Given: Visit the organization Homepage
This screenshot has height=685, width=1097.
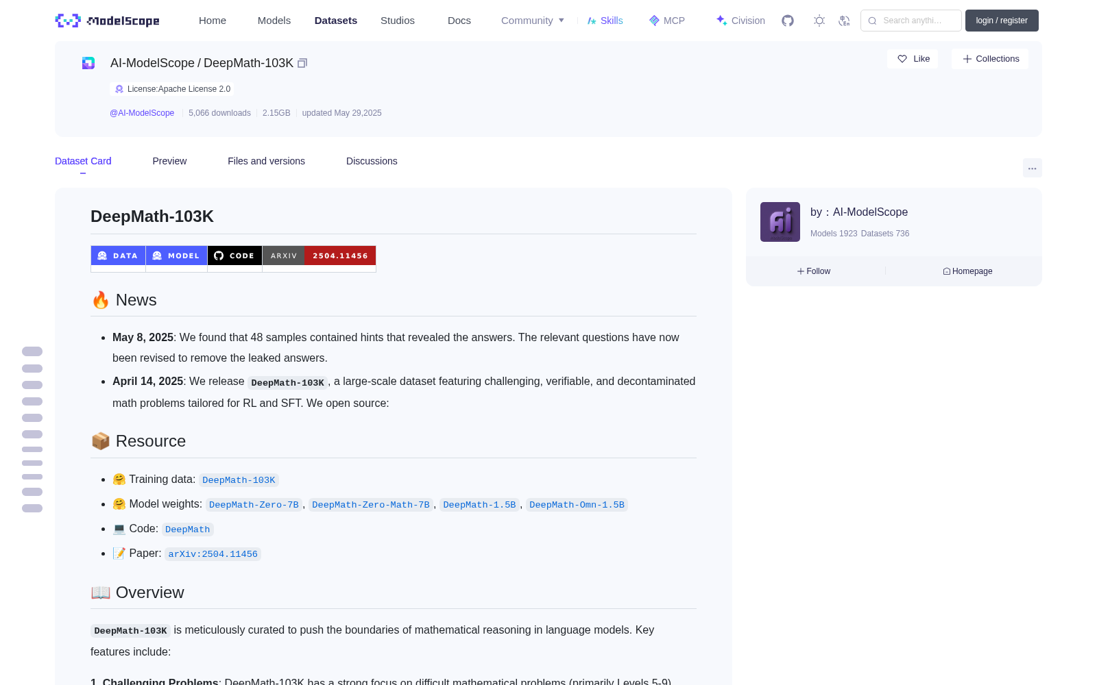Looking at the screenshot, I should (x=967, y=271).
